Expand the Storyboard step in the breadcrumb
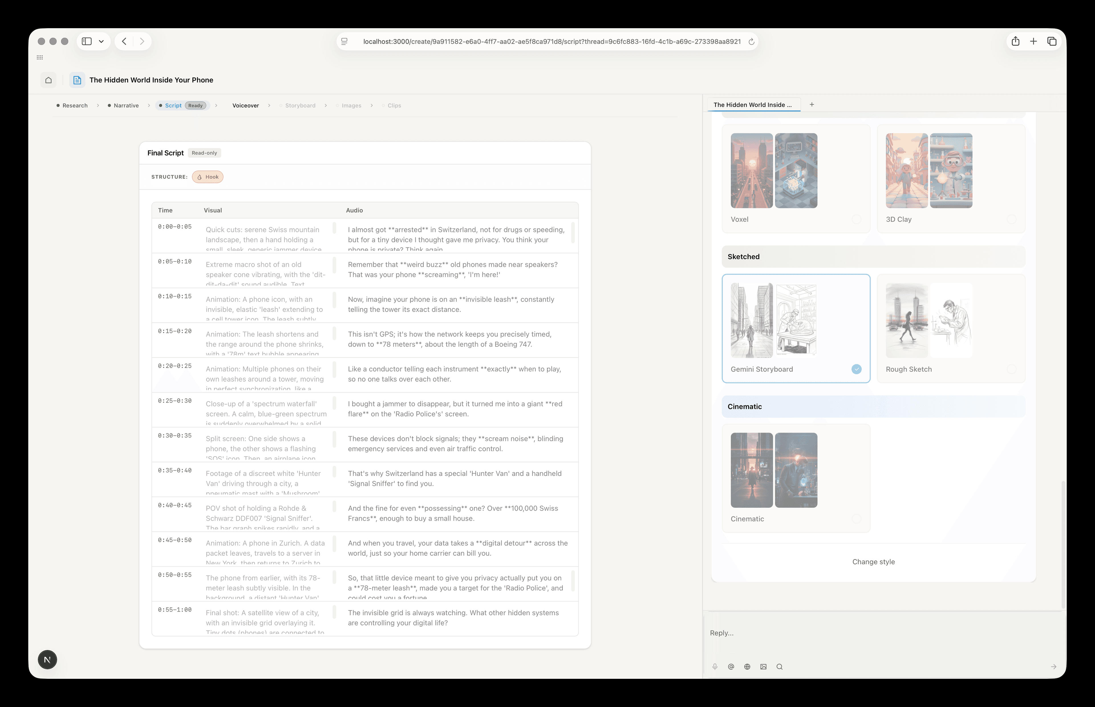This screenshot has height=707, width=1095. tap(300, 105)
